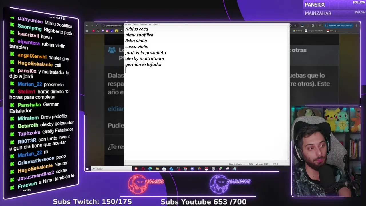
Task: Click the UTF-8 encoding status entry
Action: (x=275, y=164)
